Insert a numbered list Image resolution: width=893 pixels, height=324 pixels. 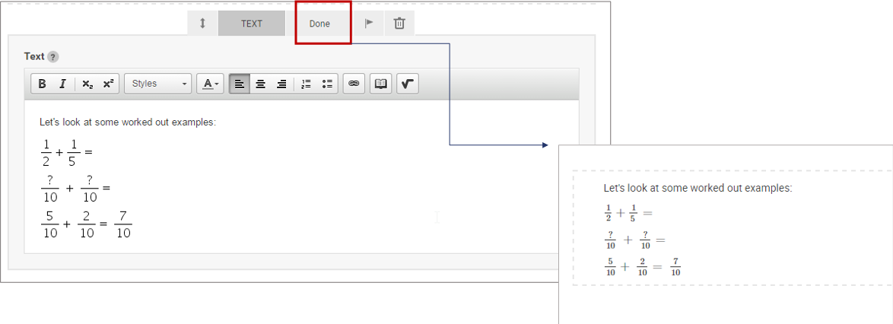pyautogui.click(x=307, y=84)
